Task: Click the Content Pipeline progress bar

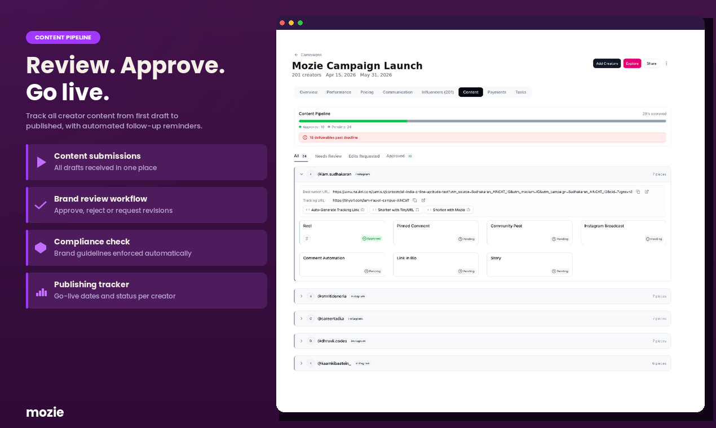Action: tap(482, 121)
